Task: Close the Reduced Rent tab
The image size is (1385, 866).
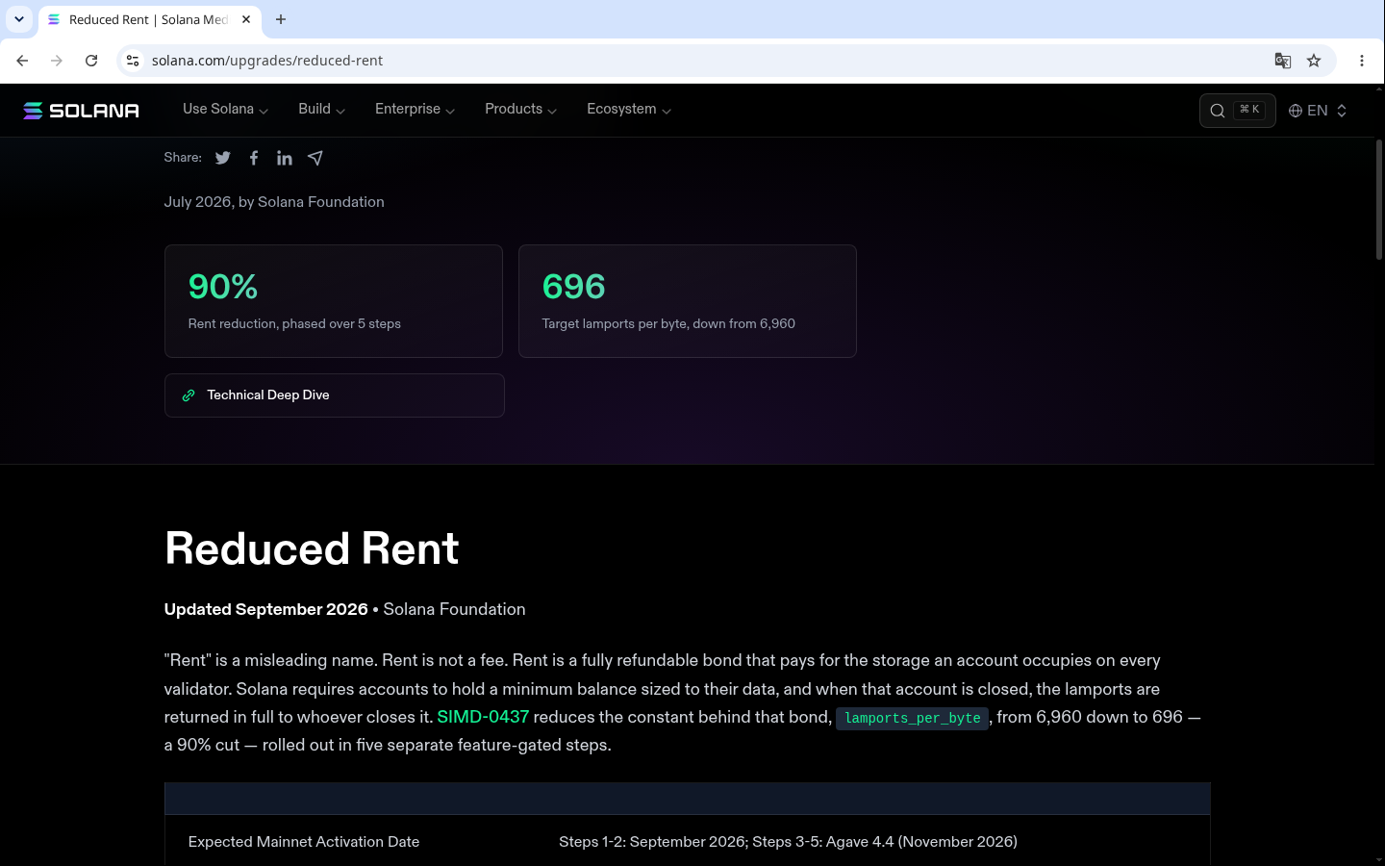Action: 246,19
